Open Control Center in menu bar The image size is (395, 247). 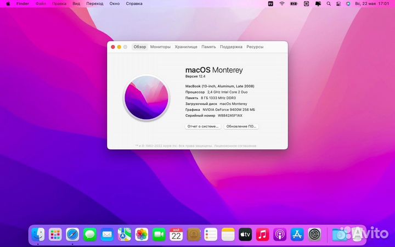click(x=338, y=3)
